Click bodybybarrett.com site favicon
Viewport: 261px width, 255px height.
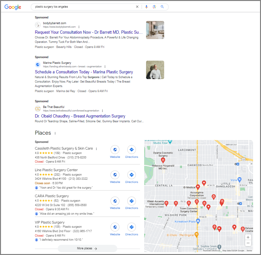[x=38, y=25]
